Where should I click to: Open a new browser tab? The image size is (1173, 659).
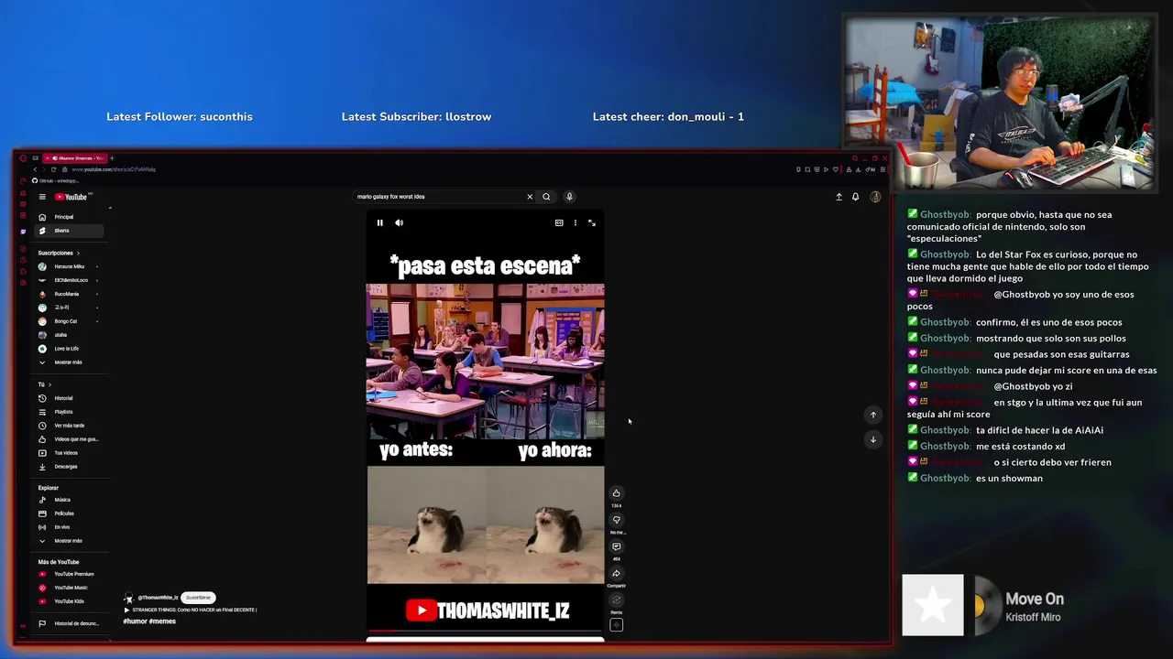point(112,158)
